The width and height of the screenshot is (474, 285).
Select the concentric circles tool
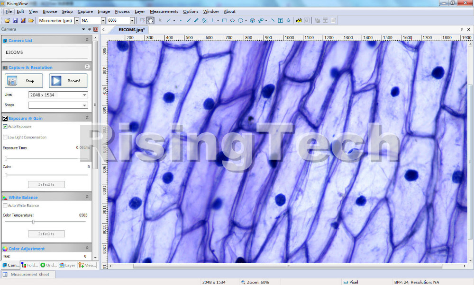tap(252, 20)
